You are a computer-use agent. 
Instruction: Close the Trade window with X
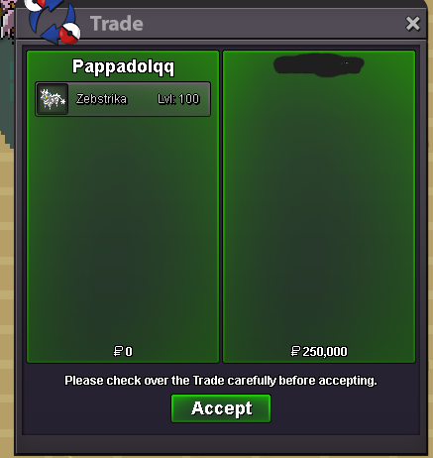(412, 24)
